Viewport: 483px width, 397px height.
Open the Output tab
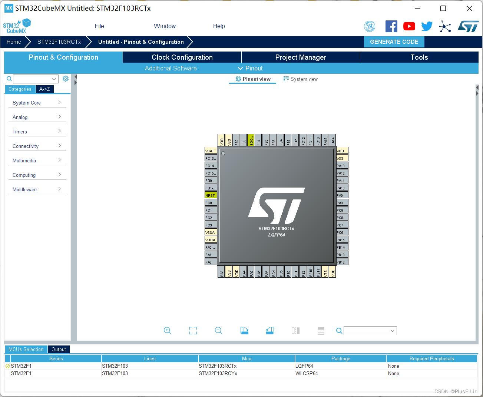tap(59, 349)
